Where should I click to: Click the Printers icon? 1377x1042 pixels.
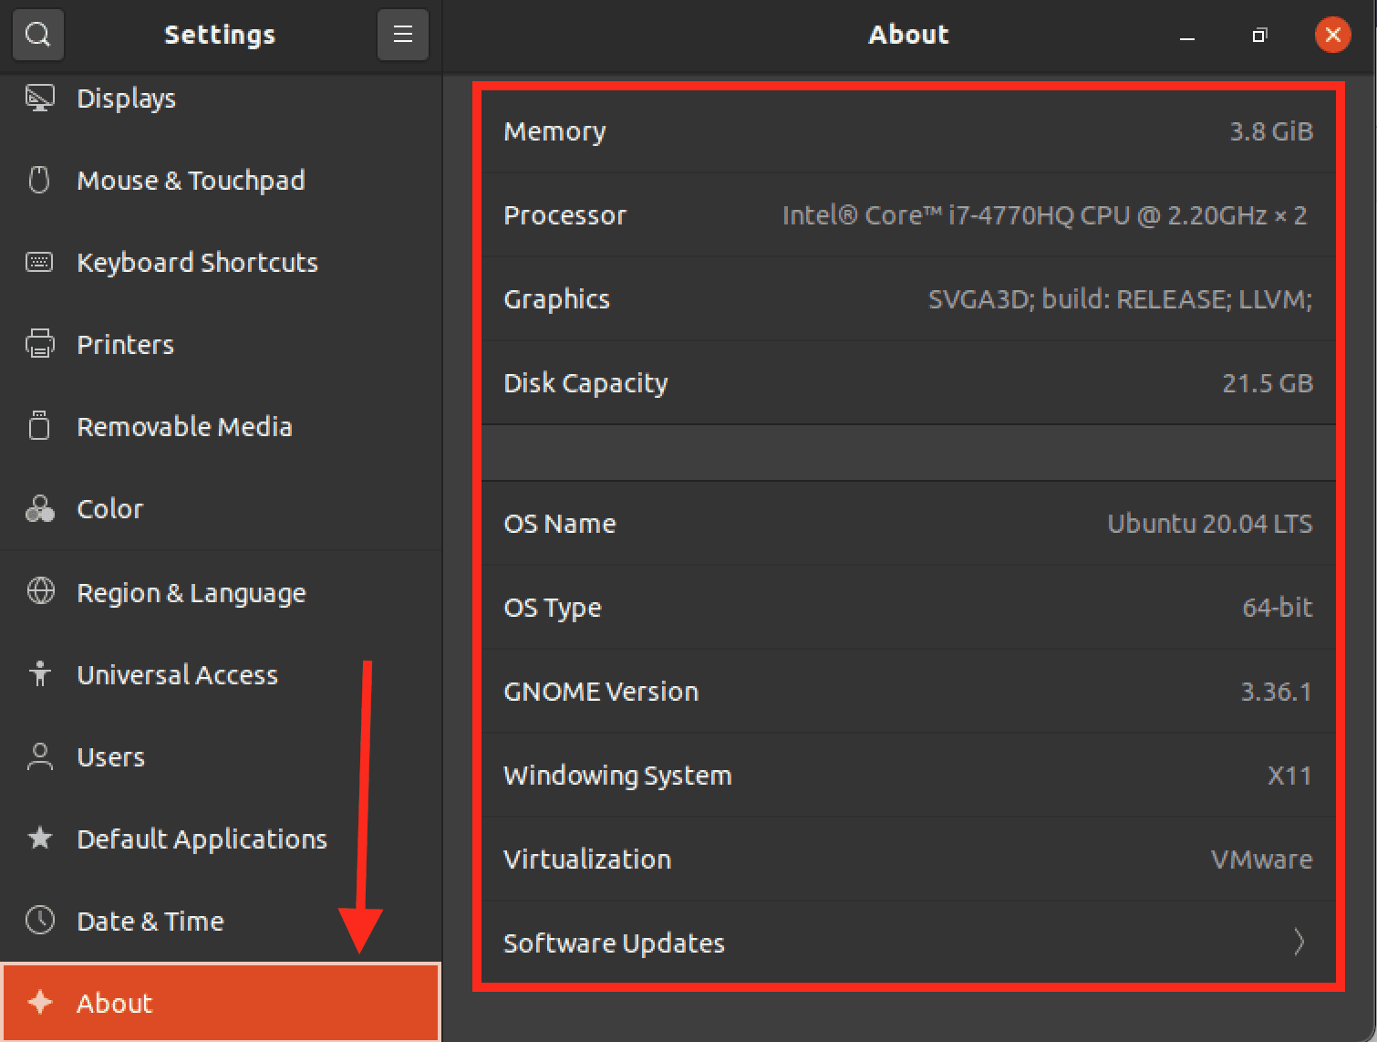click(40, 344)
